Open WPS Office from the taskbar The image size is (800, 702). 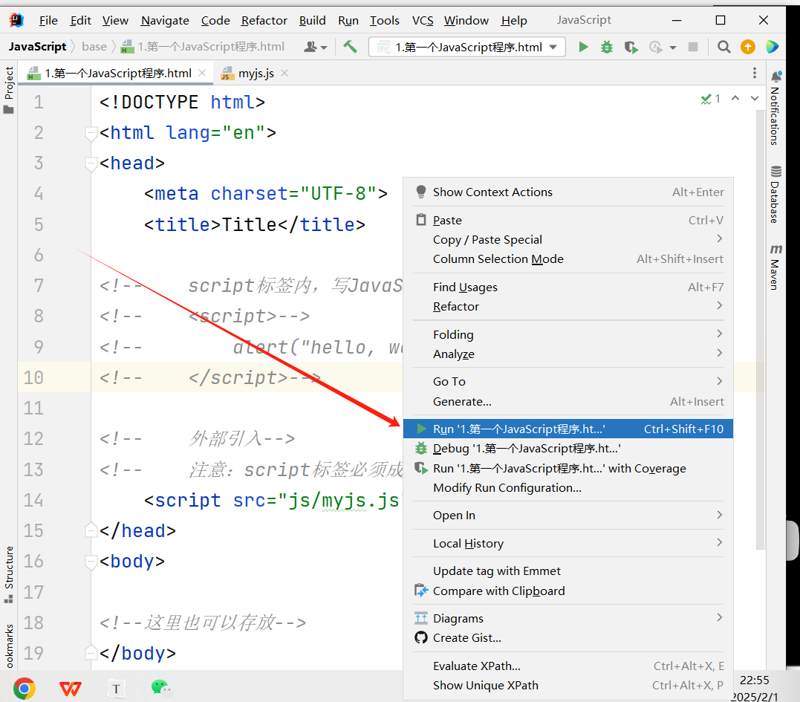pos(71,689)
